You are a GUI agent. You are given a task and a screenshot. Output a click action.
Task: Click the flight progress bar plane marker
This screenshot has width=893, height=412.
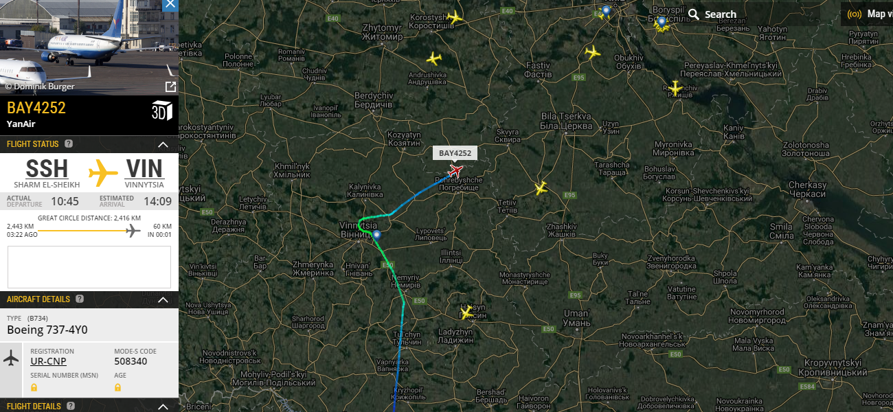(133, 231)
